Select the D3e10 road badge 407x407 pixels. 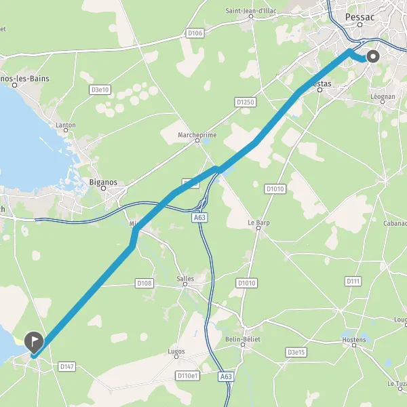(x=100, y=90)
